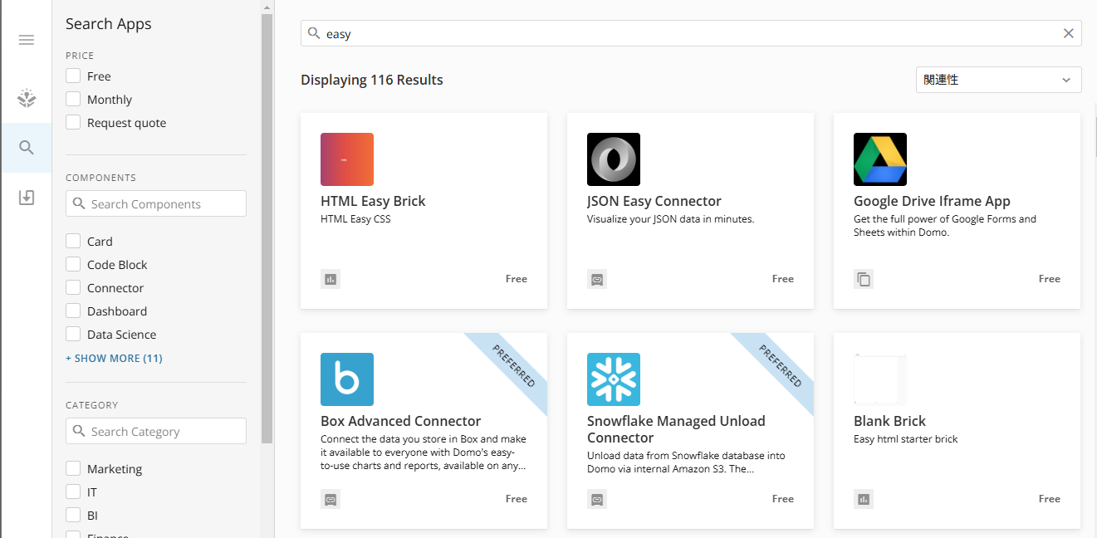Click the filter panel scrollbar
1097x538 pixels.
click(x=267, y=228)
